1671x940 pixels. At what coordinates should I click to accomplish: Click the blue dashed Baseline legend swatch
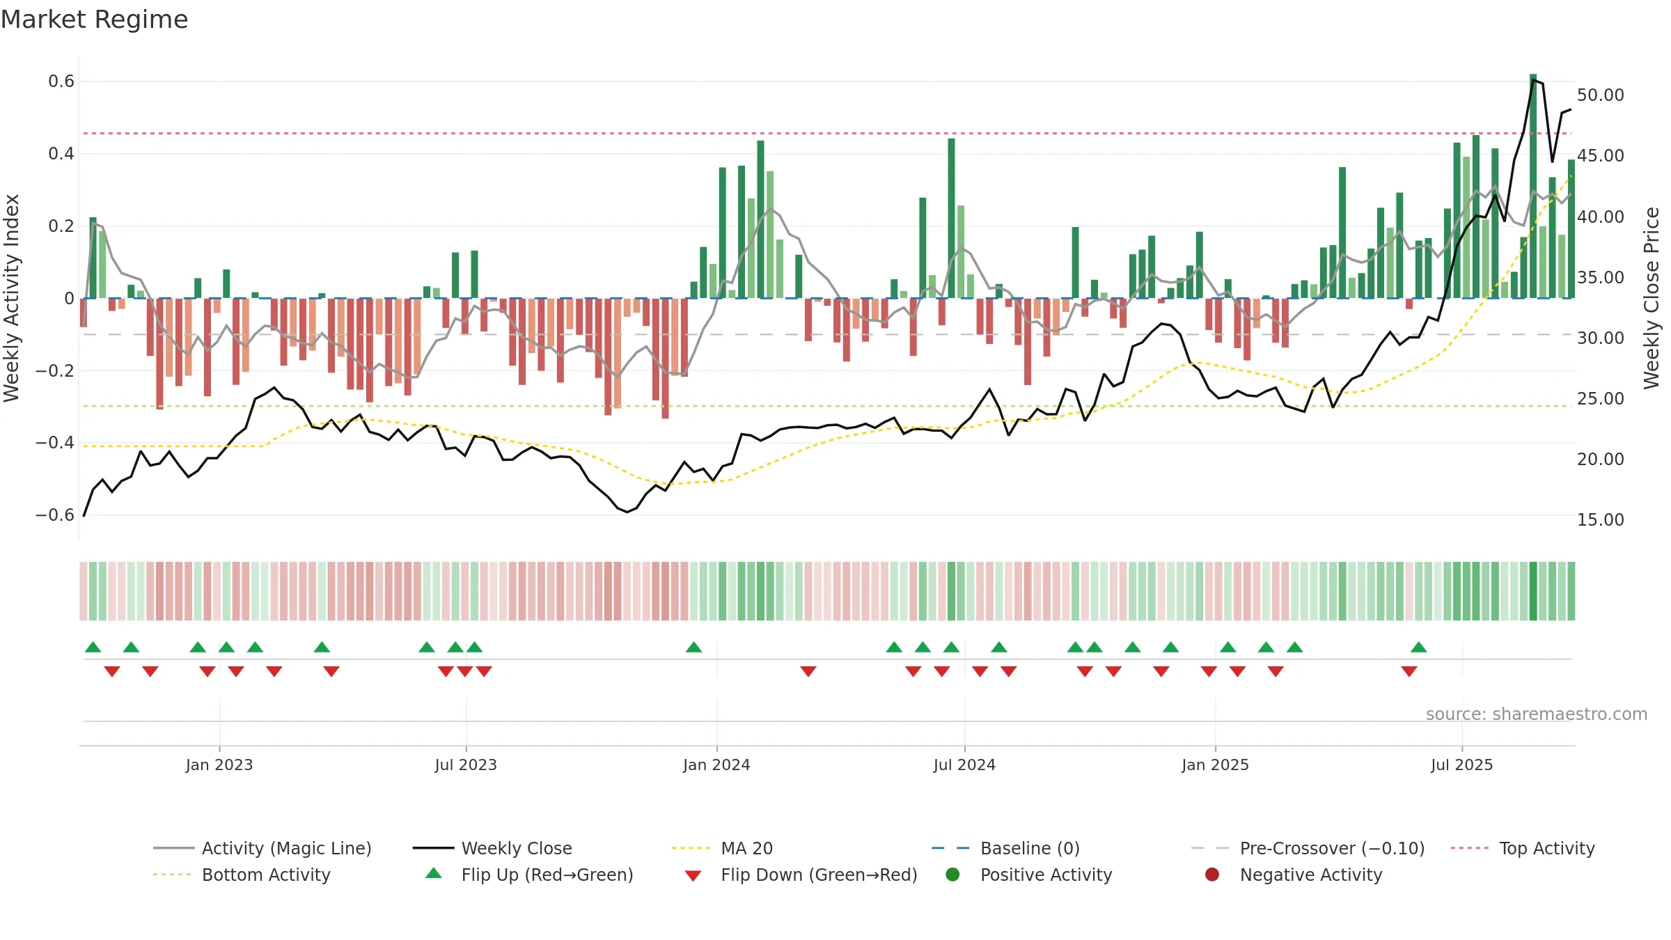952,848
